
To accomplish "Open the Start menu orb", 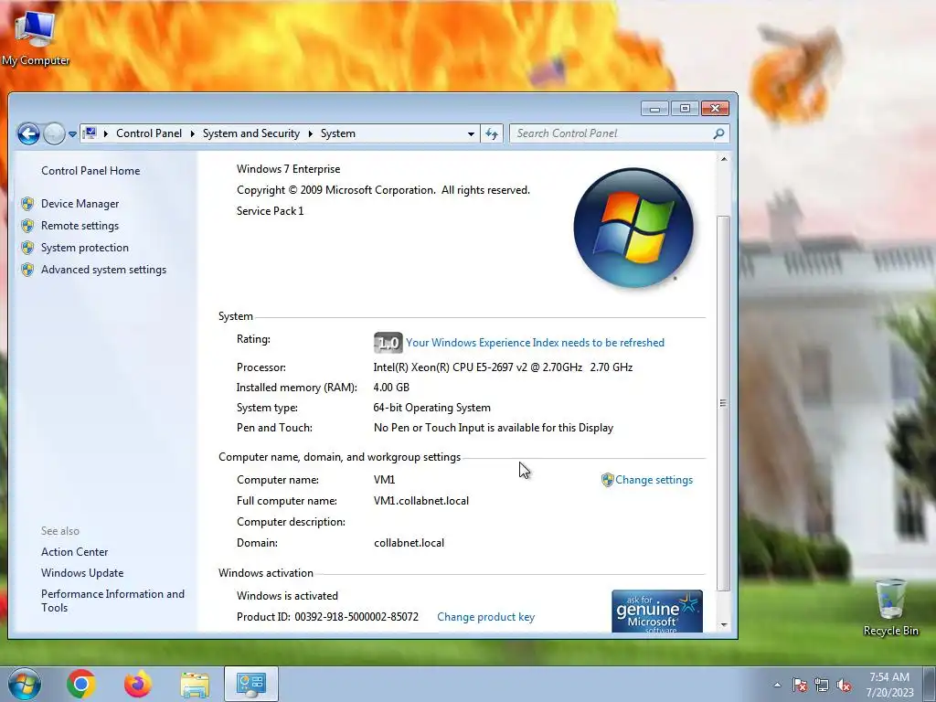I will [x=24, y=684].
